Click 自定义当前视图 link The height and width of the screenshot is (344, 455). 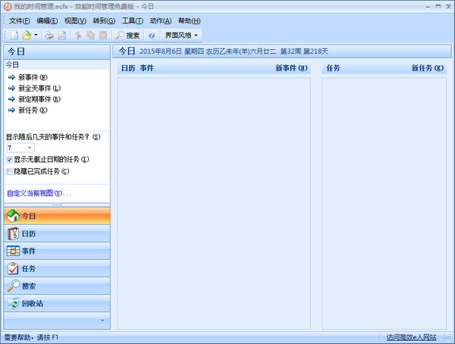(38, 193)
